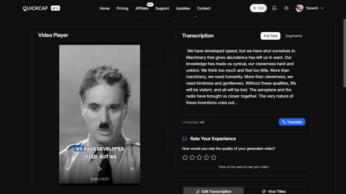Click the 40% badge above Affiliate

point(150,5)
